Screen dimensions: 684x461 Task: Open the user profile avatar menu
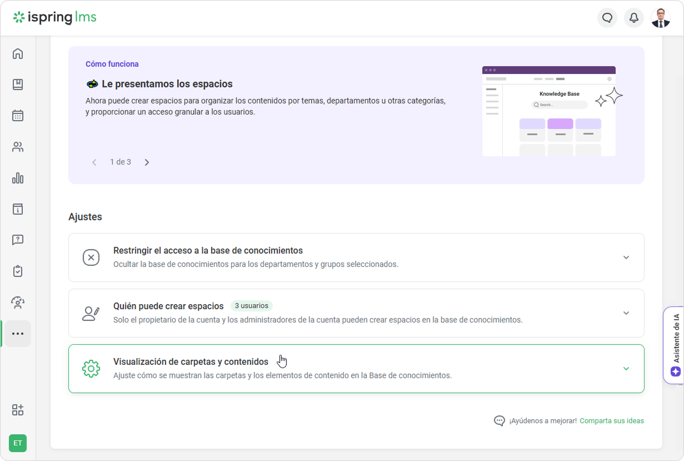pos(660,18)
